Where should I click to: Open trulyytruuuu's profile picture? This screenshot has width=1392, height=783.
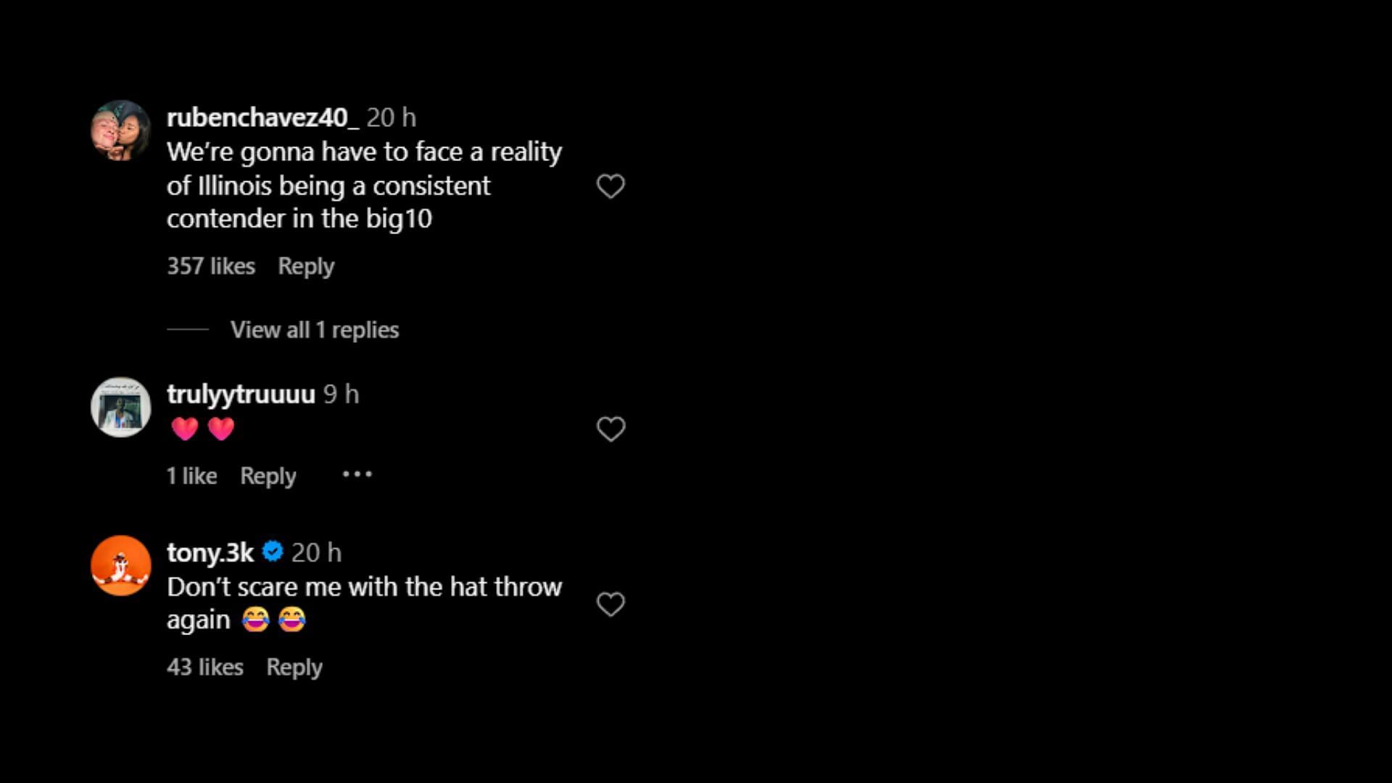click(120, 407)
